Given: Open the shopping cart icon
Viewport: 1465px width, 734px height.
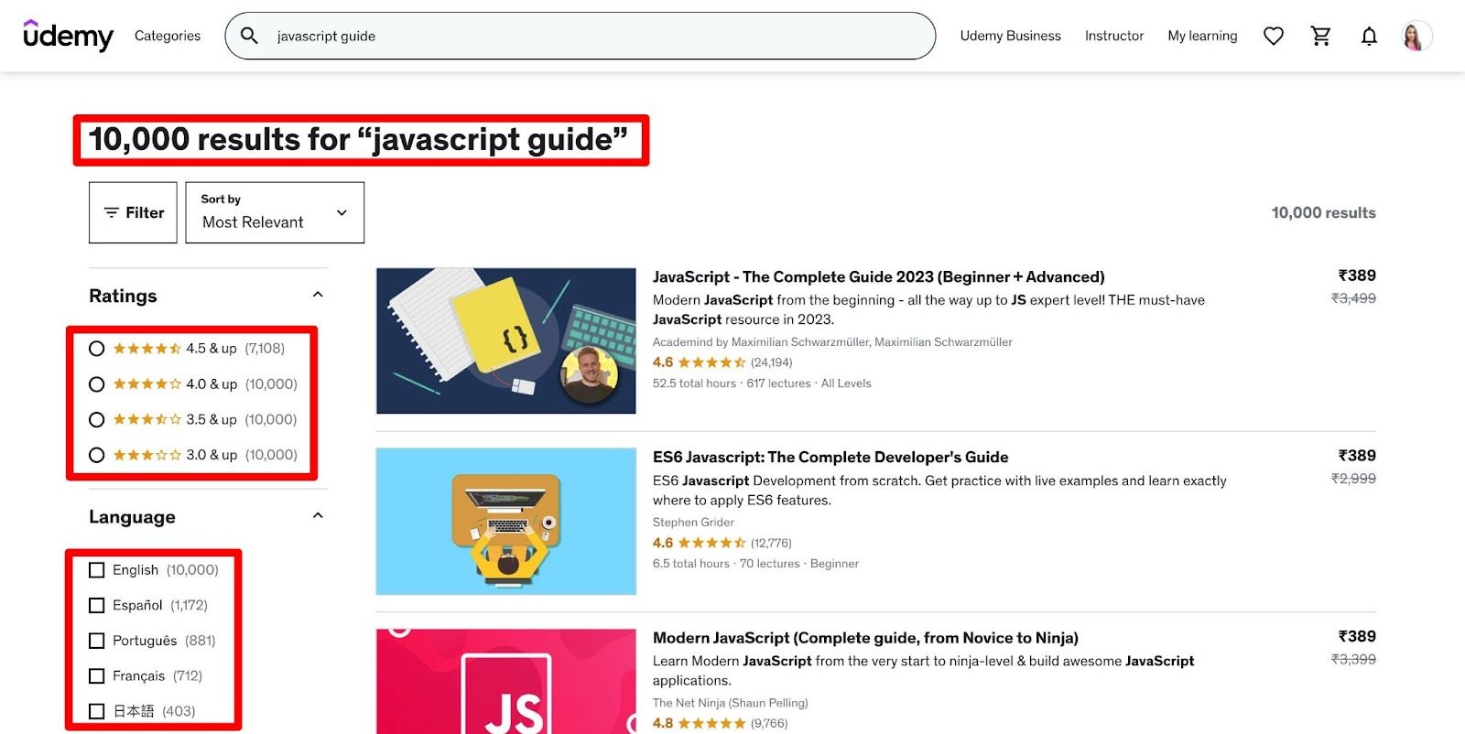Looking at the screenshot, I should [1320, 36].
